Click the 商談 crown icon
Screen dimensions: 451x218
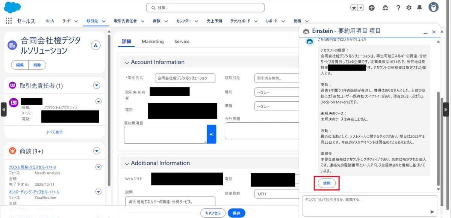point(12,151)
